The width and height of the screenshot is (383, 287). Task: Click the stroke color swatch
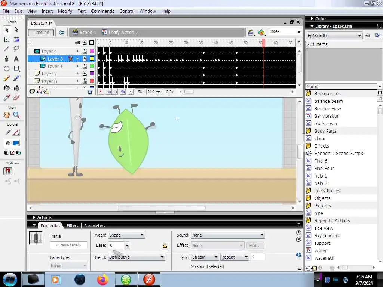coord(16,133)
